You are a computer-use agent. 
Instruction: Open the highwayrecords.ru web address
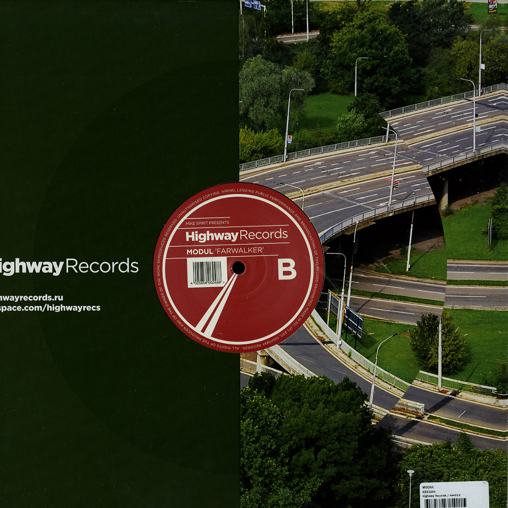31,298
